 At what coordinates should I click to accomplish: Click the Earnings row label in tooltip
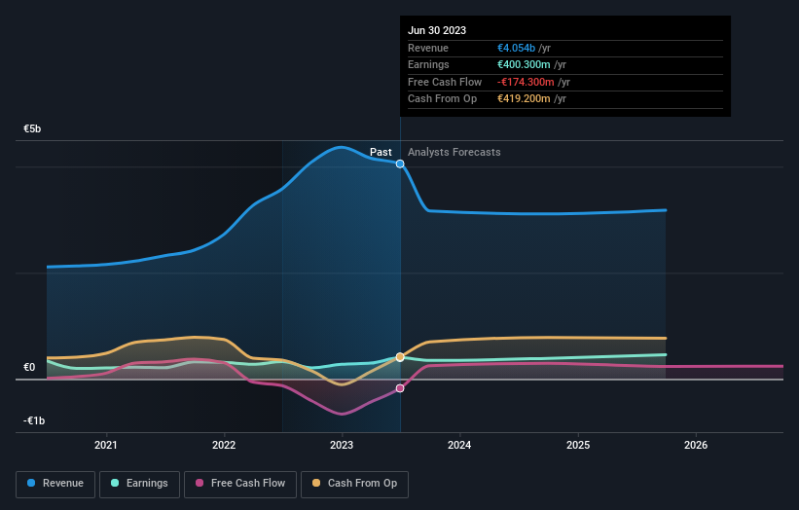(x=428, y=64)
